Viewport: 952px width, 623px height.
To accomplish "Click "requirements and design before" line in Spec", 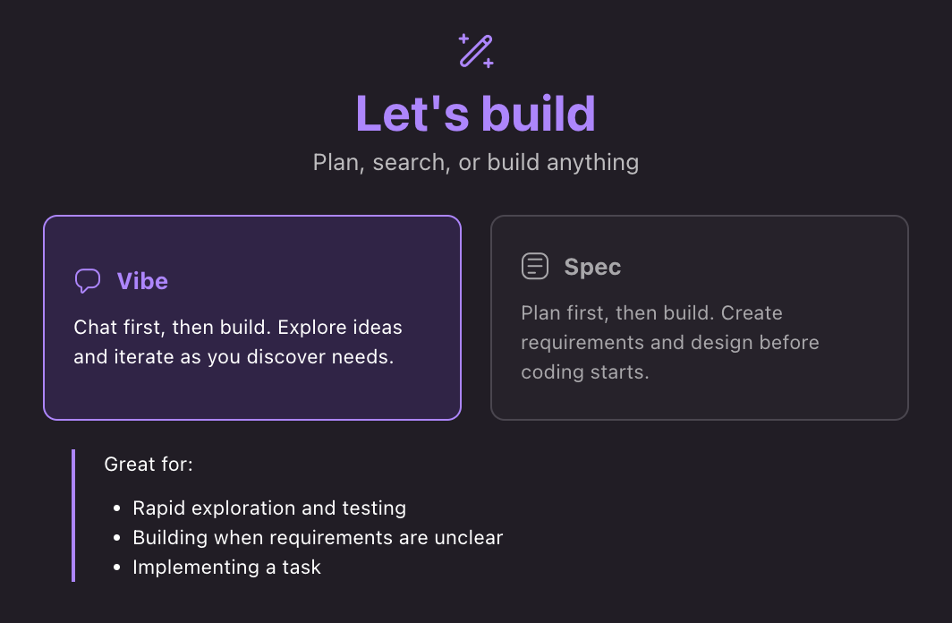I will click(669, 343).
